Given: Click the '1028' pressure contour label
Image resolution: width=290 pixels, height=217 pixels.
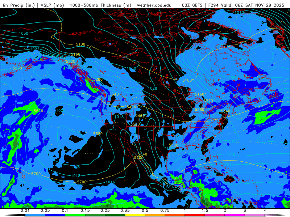Looking at the screenshot, I should tap(152, 88).
